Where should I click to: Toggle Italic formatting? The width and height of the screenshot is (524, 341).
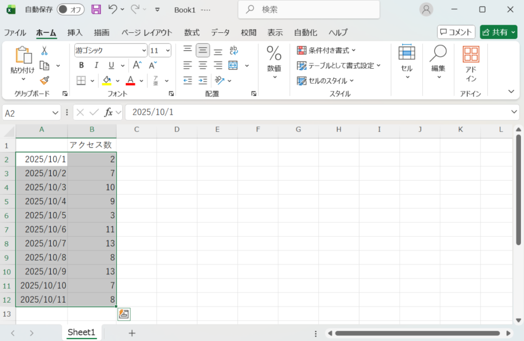96,65
